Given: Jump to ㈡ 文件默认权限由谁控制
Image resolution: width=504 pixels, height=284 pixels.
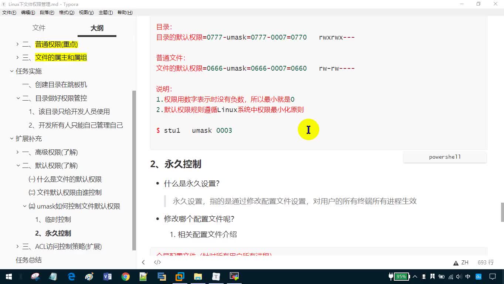Looking at the screenshot, I should pos(65,193).
